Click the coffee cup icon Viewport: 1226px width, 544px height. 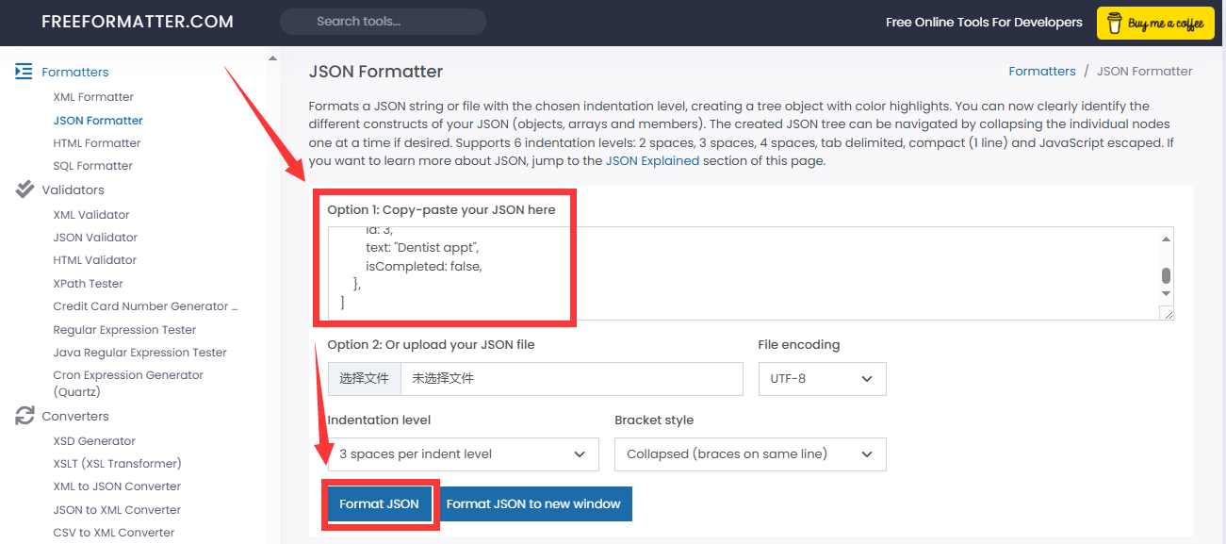click(1114, 23)
